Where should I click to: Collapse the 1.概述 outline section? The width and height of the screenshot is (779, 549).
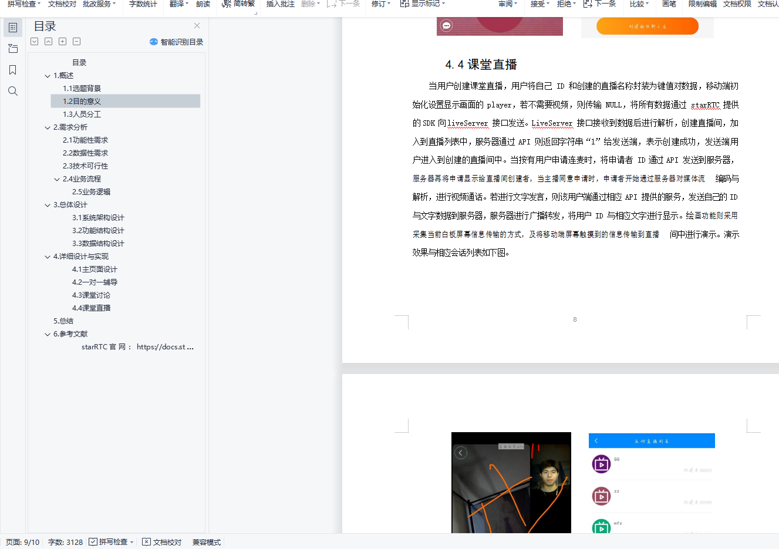pyautogui.click(x=48, y=76)
